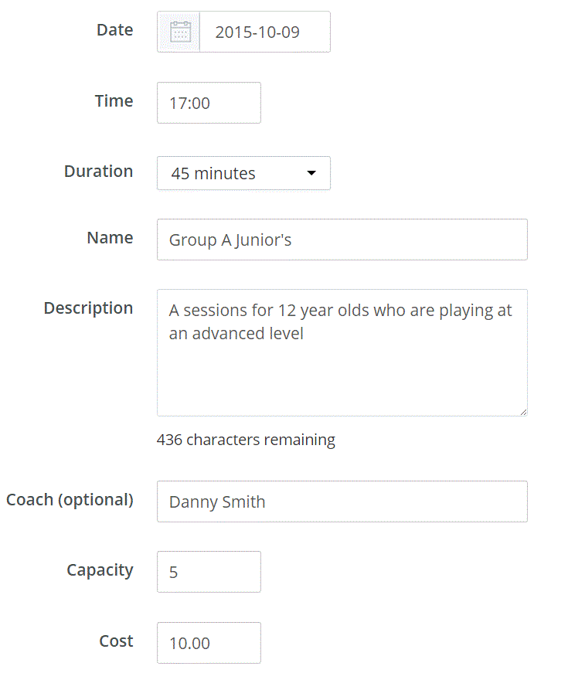
Task: Click the Description label
Action: (x=88, y=308)
